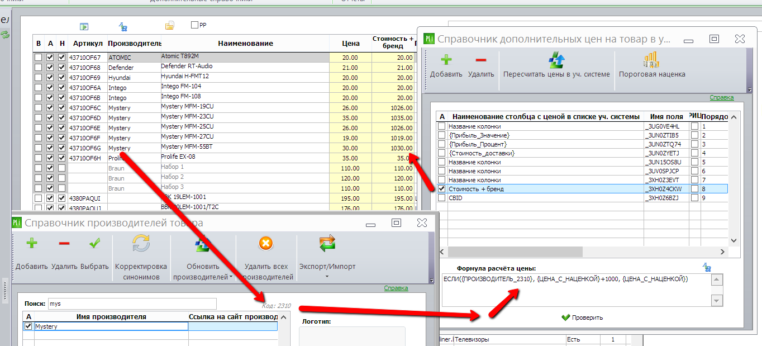
Task: Click Выбрать checkmark icon in manufacturers window
Action: (94, 243)
